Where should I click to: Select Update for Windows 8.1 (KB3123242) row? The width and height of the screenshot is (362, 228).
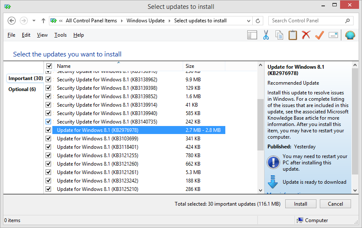pyautogui.click(x=139, y=181)
